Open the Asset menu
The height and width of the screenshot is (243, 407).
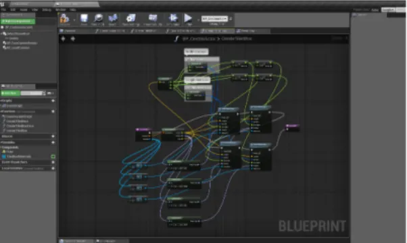[x=24, y=9]
